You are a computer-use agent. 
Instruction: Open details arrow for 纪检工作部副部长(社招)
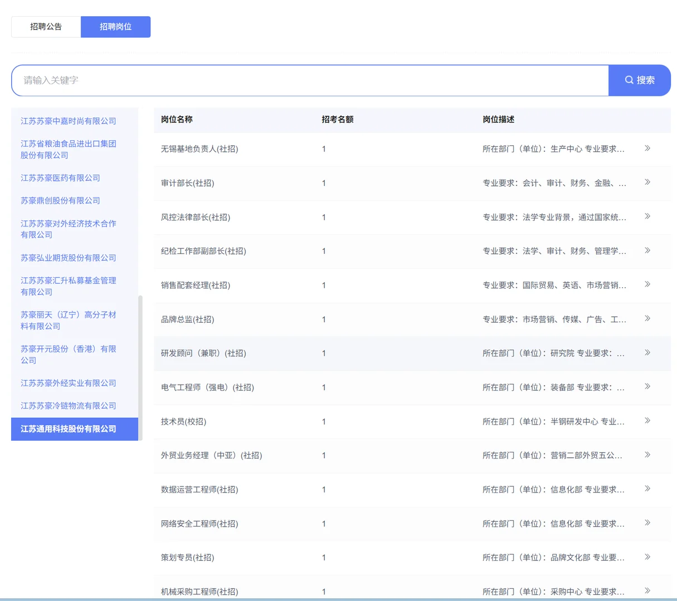(647, 250)
